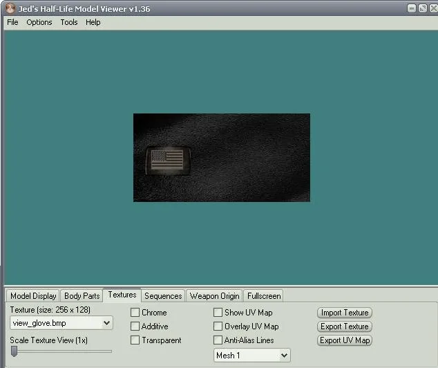438x368 pixels.
Task: Turn on Show UV Map
Action: [x=218, y=313]
